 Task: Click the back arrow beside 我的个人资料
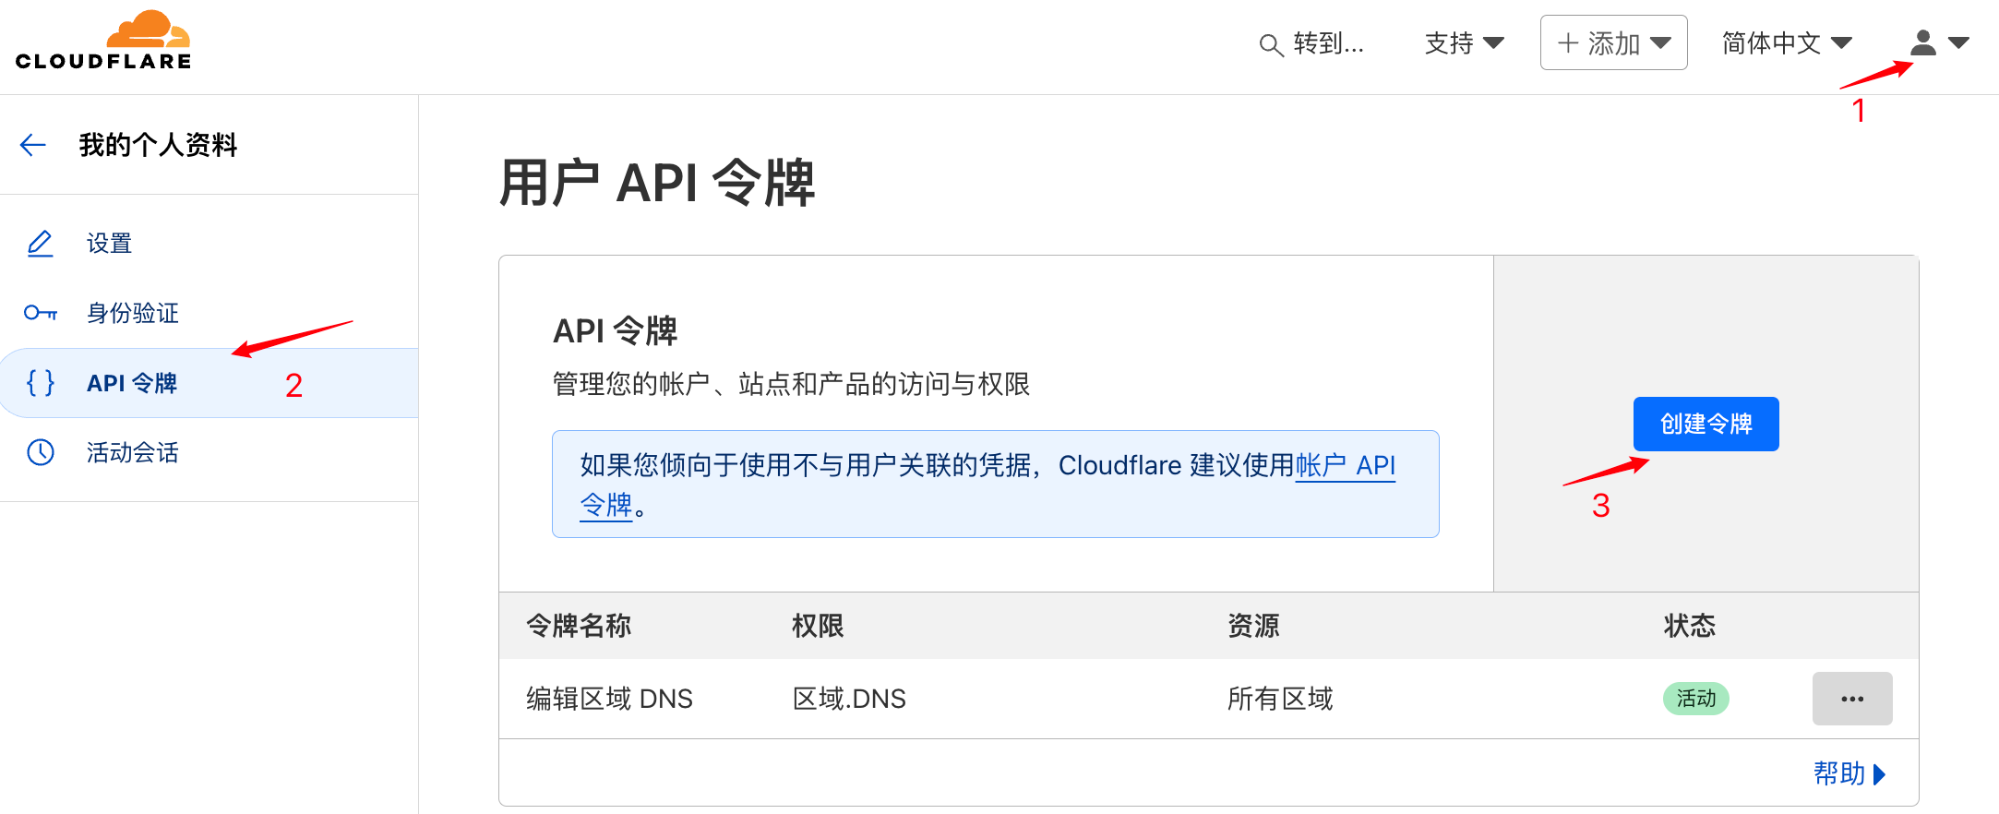click(33, 145)
